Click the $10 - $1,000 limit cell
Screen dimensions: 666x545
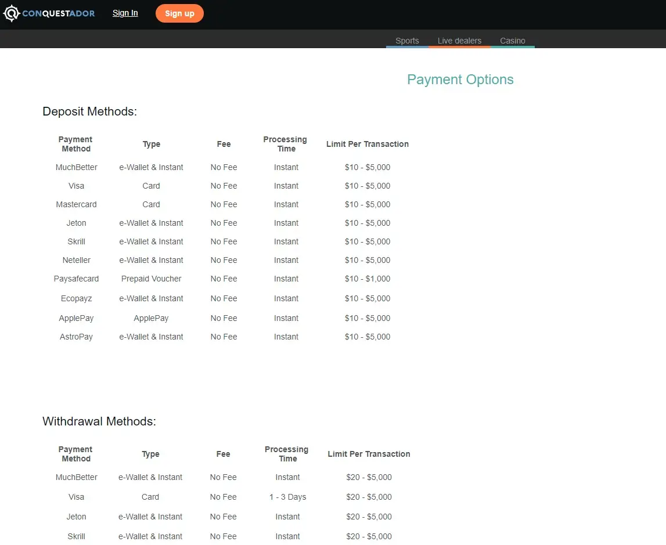(368, 279)
